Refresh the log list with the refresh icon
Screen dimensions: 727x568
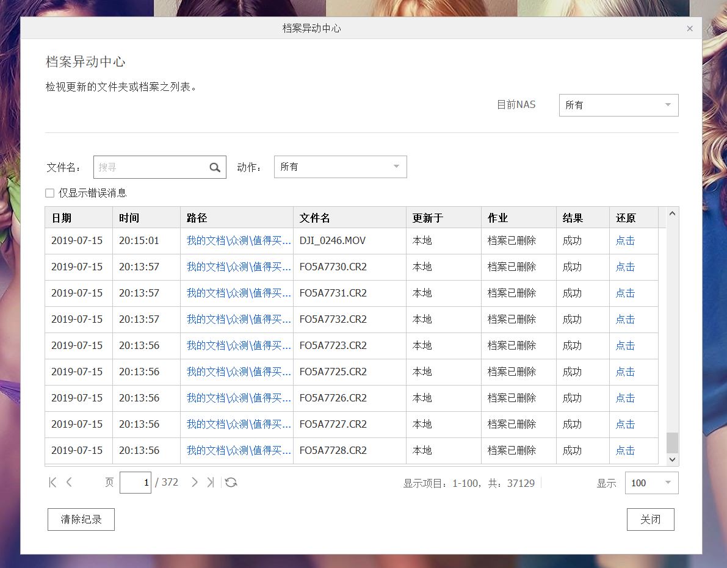231,482
